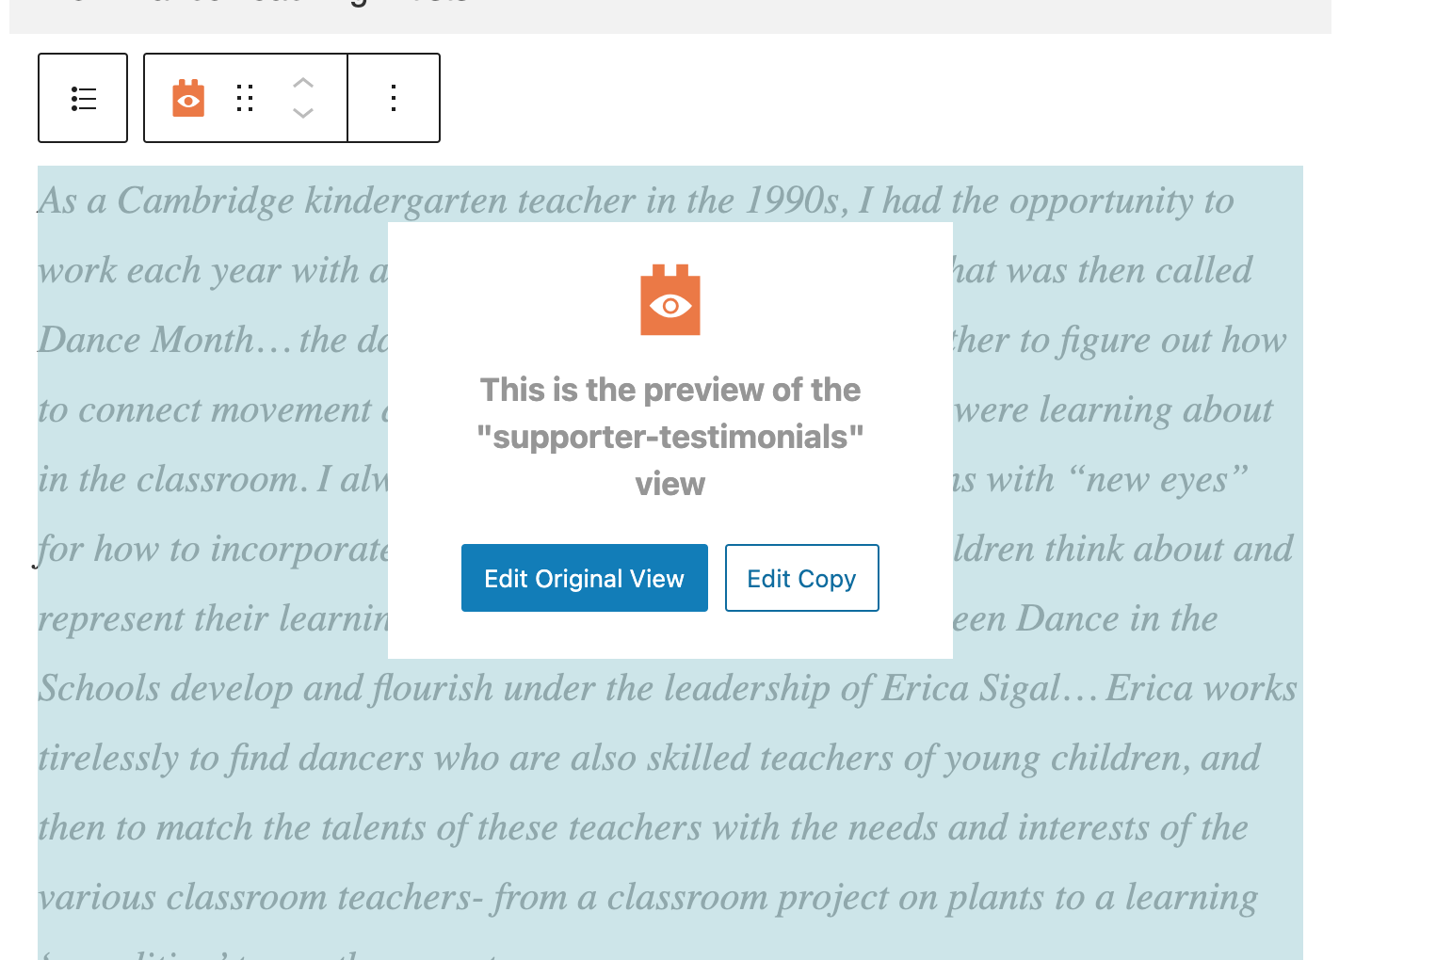This screenshot has height=960, width=1452.
Task: Click the orange testimonials block type icon in toolbar
Action: pyautogui.click(x=188, y=98)
